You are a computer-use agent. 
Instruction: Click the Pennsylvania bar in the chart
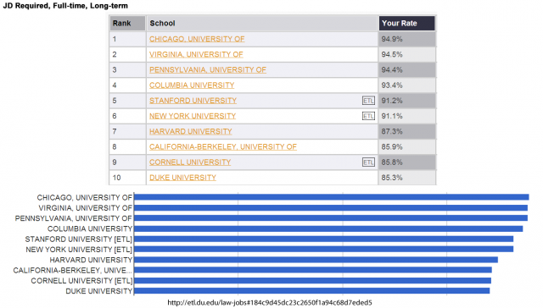[x=331, y=218]
